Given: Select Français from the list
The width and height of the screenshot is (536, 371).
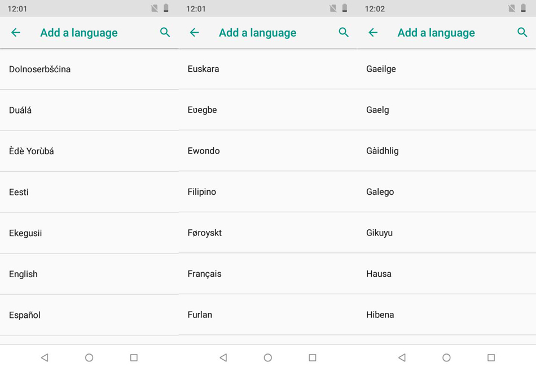Looking at the screenshot, I should [268, 274].
